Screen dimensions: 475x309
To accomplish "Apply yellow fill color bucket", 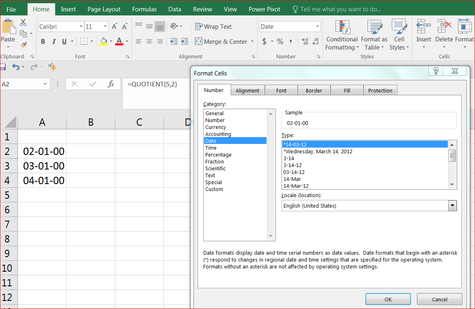I will 103,41.
